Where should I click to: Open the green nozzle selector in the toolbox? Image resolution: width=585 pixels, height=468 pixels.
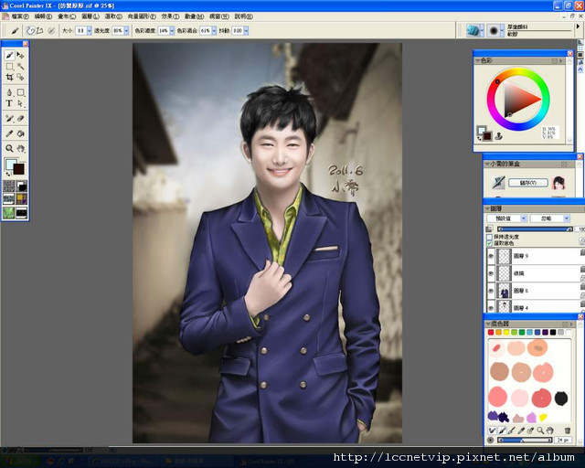coord(8,213)
